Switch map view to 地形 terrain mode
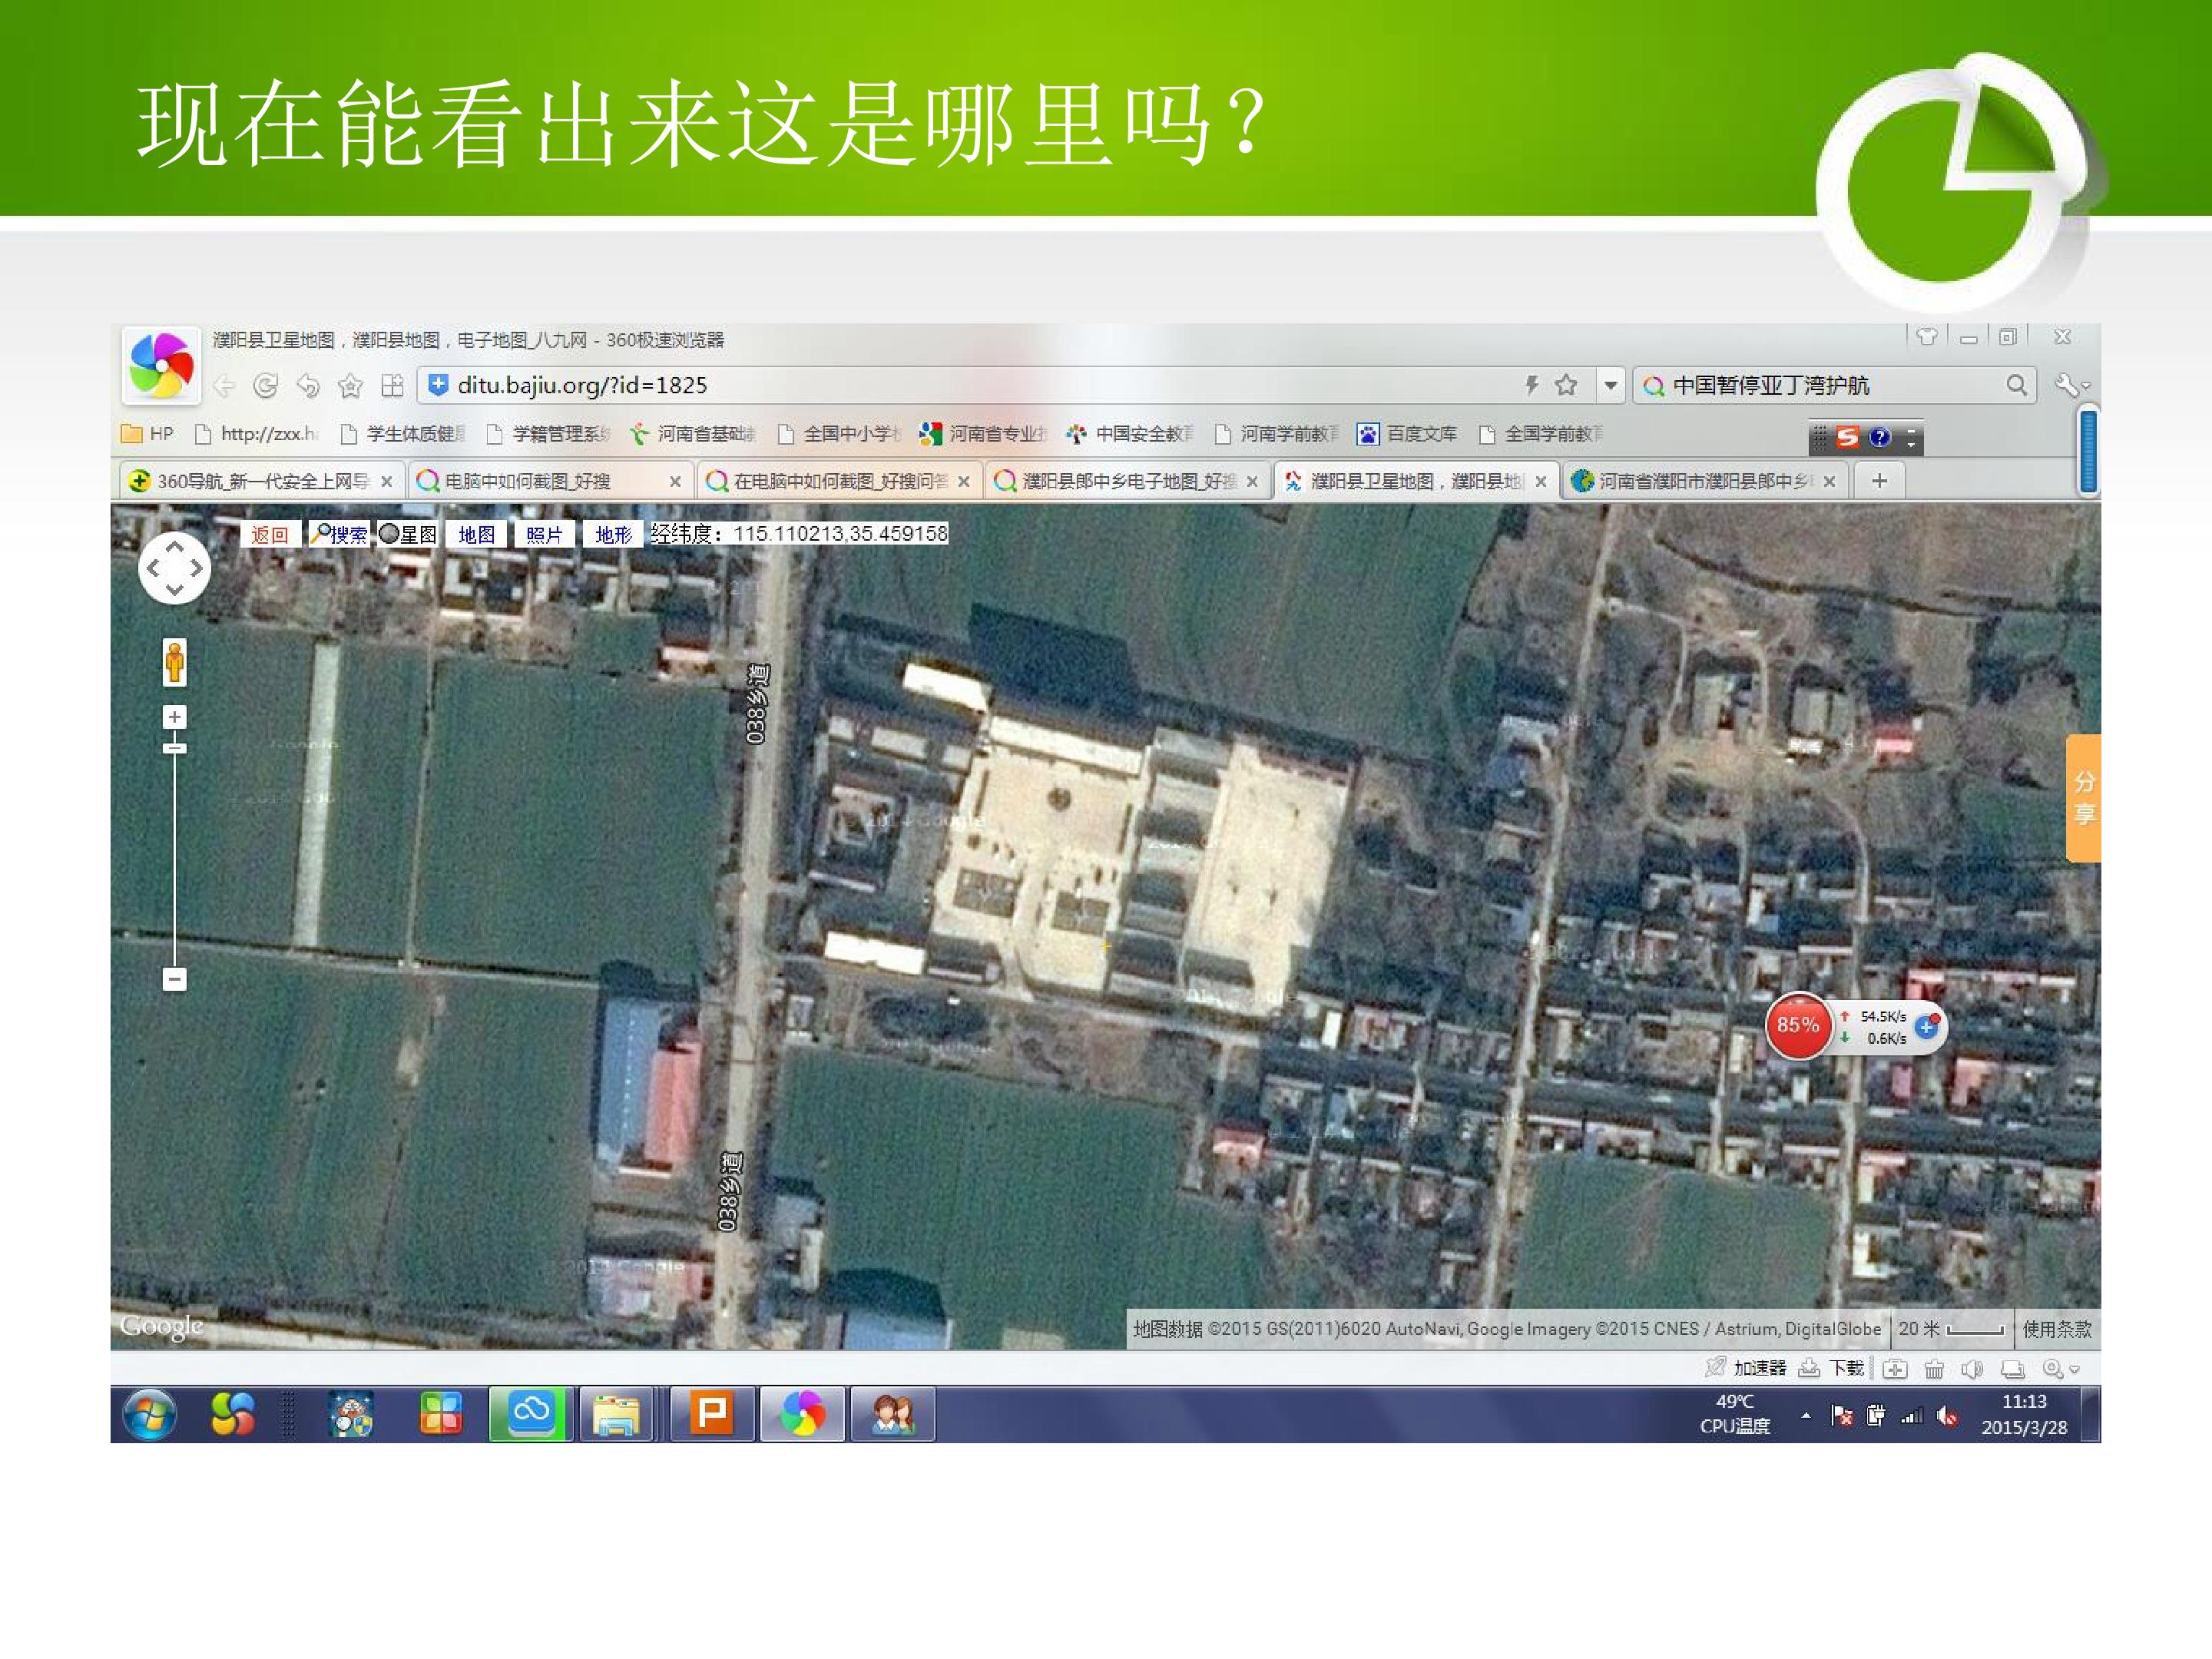This screenshot has width=2212, height=1659. coord(613,535)
